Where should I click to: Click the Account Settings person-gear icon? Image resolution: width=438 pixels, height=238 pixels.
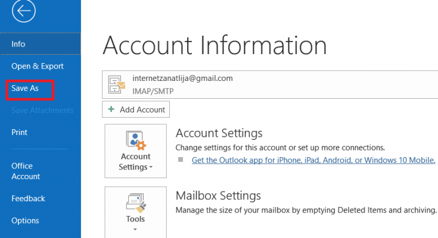pos(136,140)
